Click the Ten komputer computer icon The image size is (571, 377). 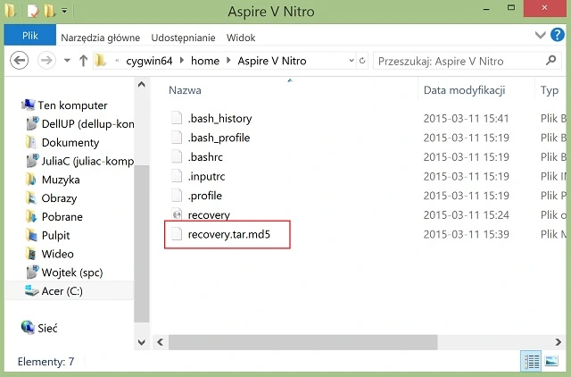(x=28, y=105)
